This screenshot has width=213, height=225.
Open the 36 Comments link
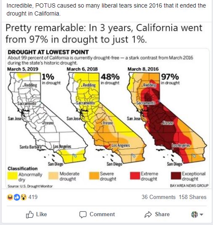pos(158,197)
